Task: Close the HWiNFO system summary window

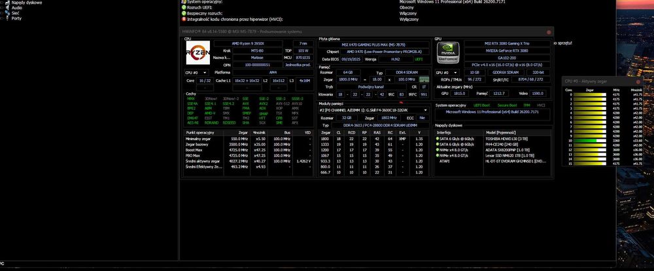Action: (549, 32)
